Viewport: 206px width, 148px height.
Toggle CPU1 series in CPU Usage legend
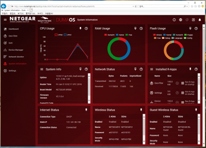[68, 35]
